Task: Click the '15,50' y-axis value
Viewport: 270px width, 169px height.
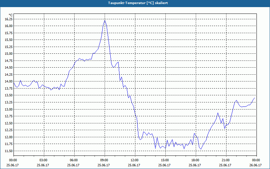Action: coord(9,40)
